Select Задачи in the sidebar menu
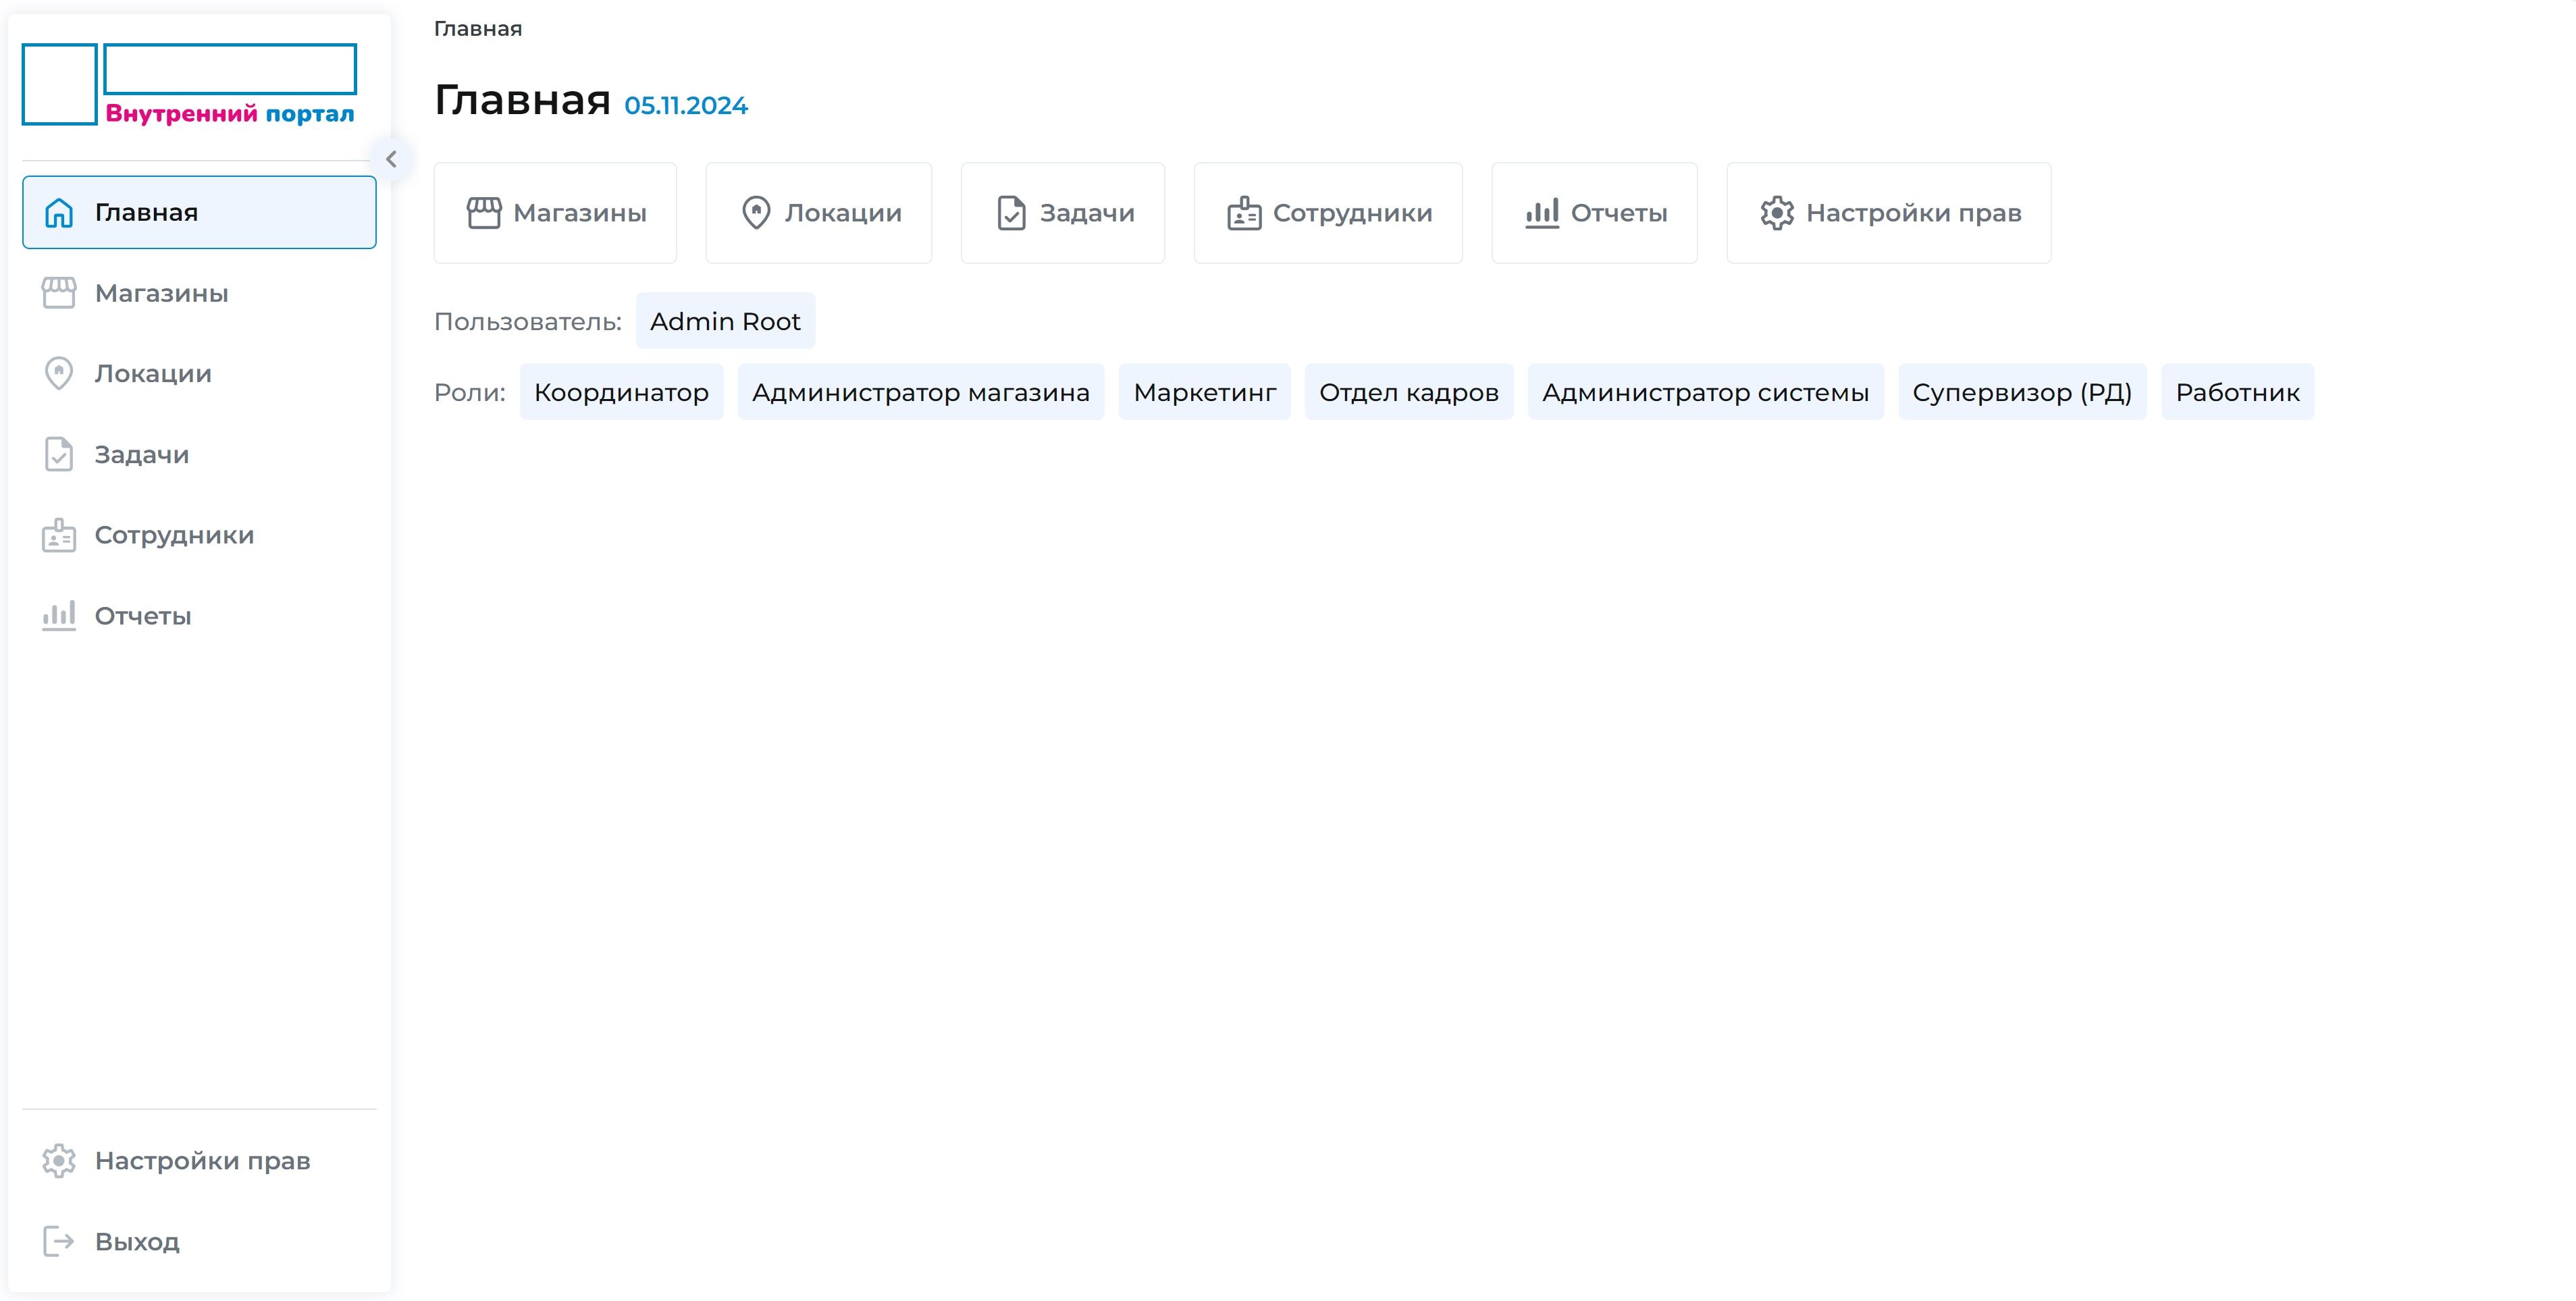This screenshot has height=1301, width=2576. click(199, 454)
